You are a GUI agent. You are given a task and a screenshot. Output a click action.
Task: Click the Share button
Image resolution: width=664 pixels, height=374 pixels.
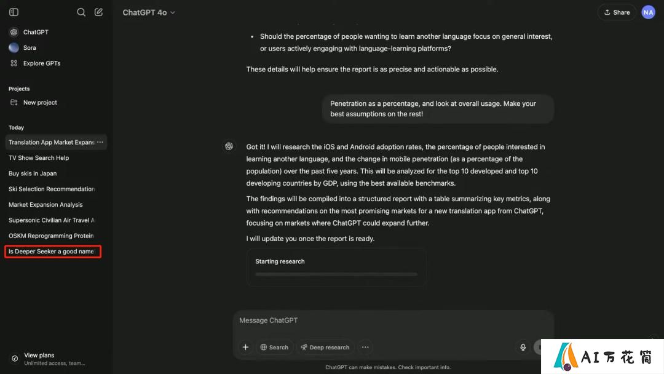click(617, 12)
